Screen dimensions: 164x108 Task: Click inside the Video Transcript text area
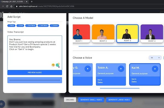pos(35,53)
